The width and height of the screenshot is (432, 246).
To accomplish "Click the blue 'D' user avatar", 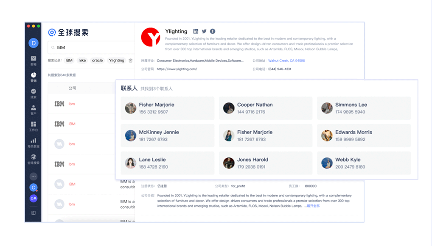I will click(33, 43).
